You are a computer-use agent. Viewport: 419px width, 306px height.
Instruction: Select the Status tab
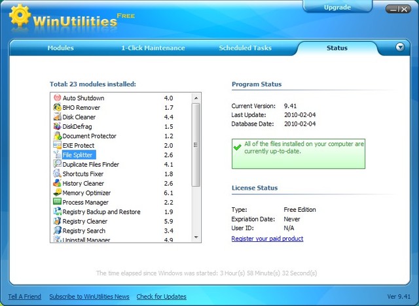click(x=337, y=48)
